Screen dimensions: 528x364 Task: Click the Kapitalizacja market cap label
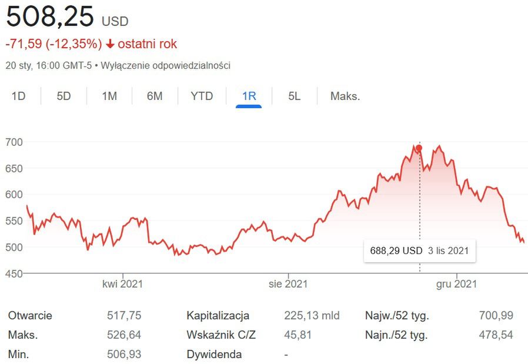[218, 316]
